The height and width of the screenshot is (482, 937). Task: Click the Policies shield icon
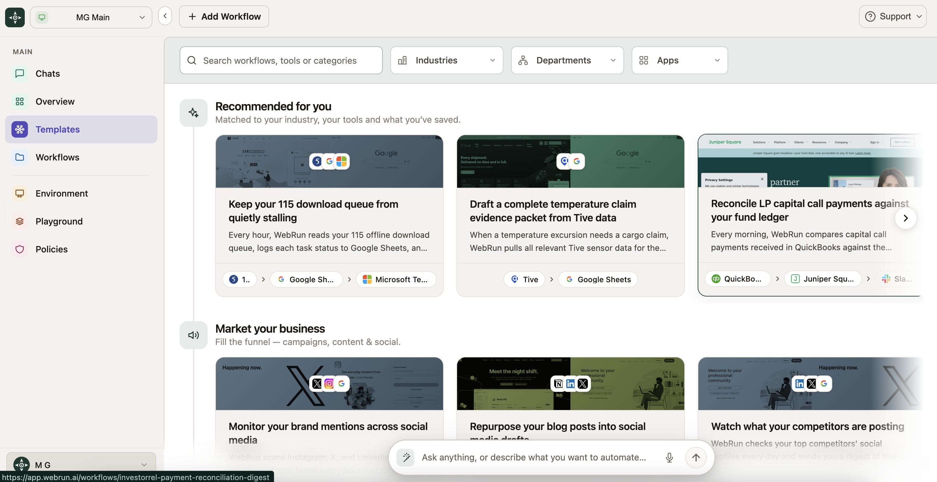[x=20, y=249]
